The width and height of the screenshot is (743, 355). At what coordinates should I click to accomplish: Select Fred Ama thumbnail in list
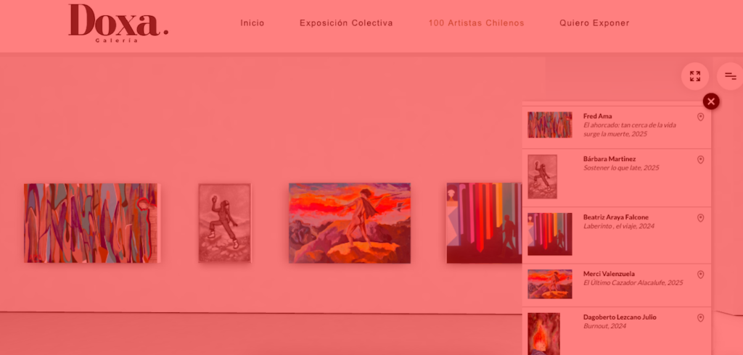tap(550, 125)
